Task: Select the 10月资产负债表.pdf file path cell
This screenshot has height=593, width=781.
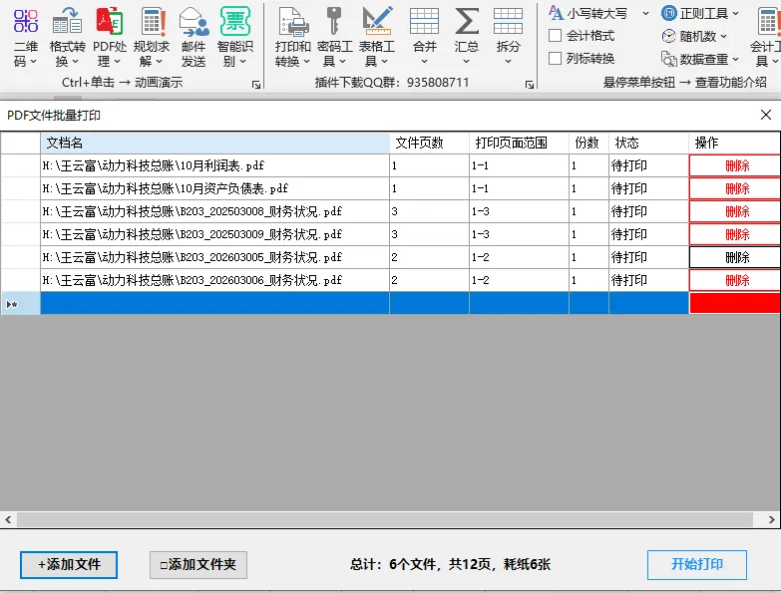Action: point(214,188)
